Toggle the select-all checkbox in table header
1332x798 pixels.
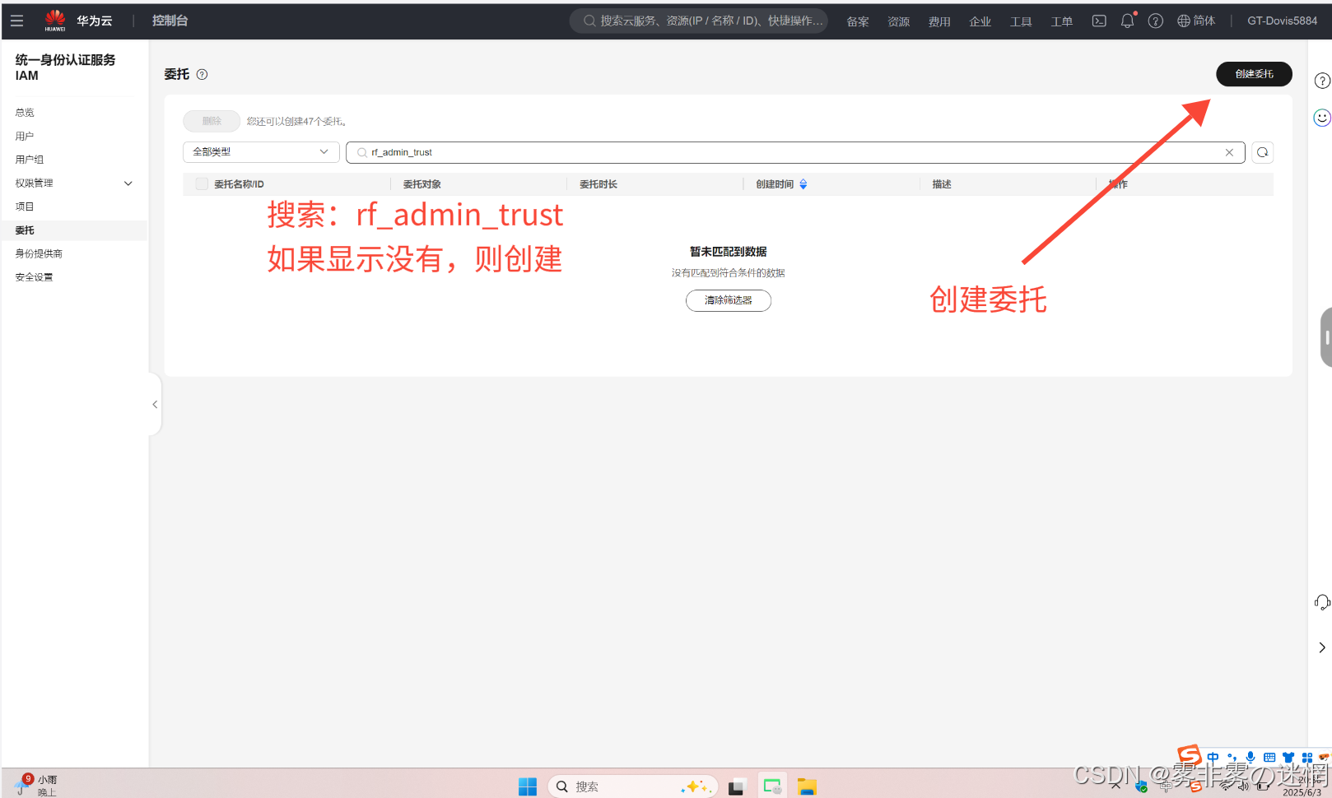(202, 184)
